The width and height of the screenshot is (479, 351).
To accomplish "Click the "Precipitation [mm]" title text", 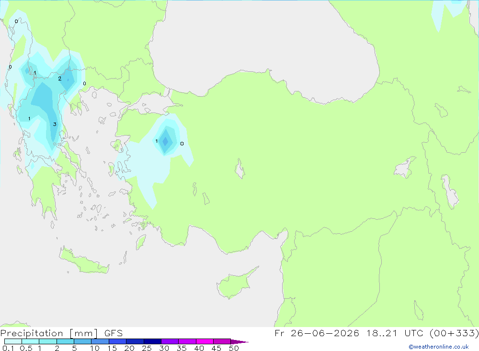I will click(49, 333).
